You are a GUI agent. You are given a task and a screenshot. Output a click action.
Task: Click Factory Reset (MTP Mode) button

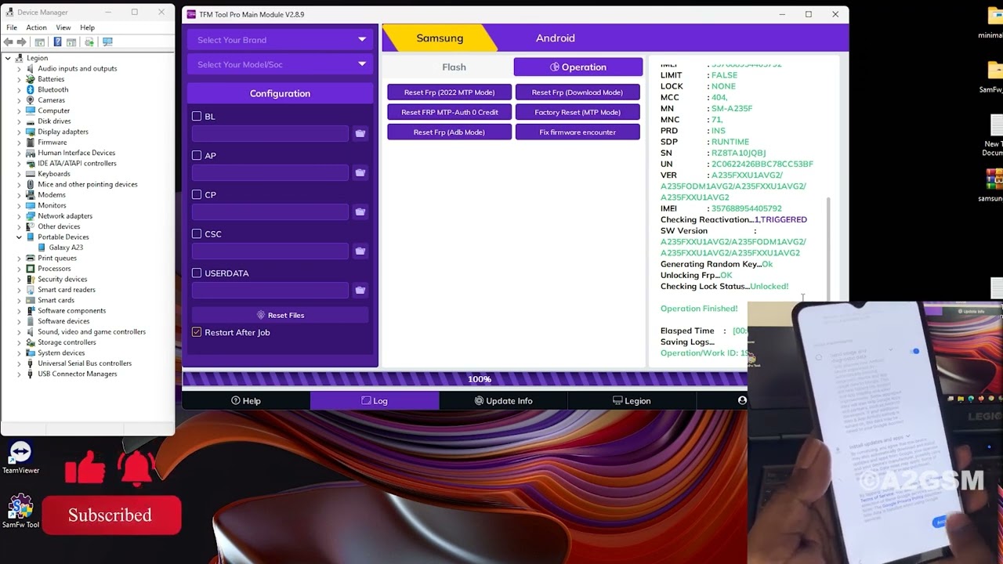pyautogui.click(x=578, y=112)
